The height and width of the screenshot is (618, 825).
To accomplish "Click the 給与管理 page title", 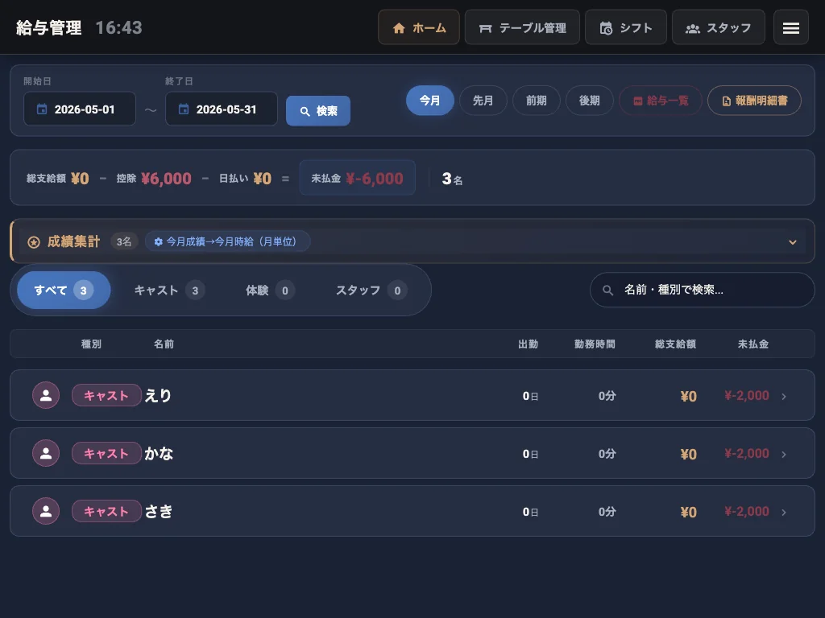I will (49, 28).
